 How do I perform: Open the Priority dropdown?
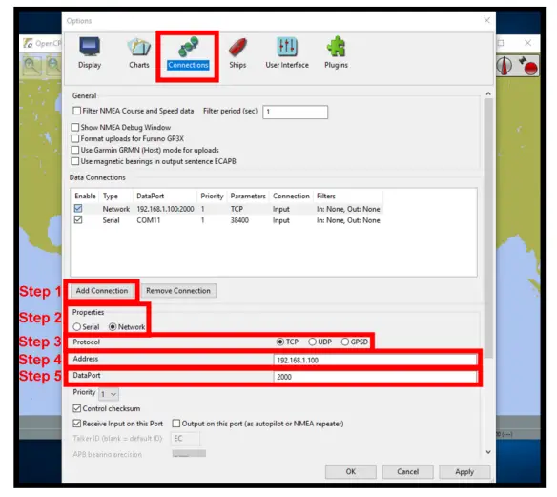[109, 394]
